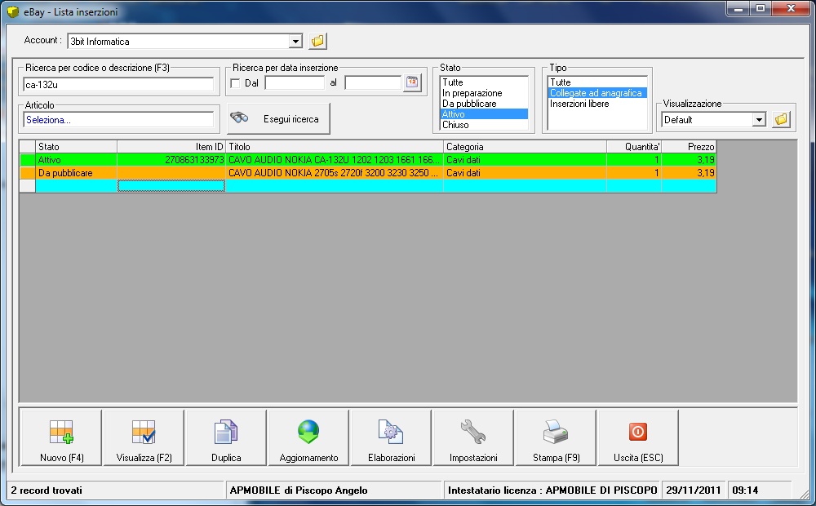This screenshot has width=816, height=506.
Task: Select Chiuso in Stato list
Action: tap(484, 125)
